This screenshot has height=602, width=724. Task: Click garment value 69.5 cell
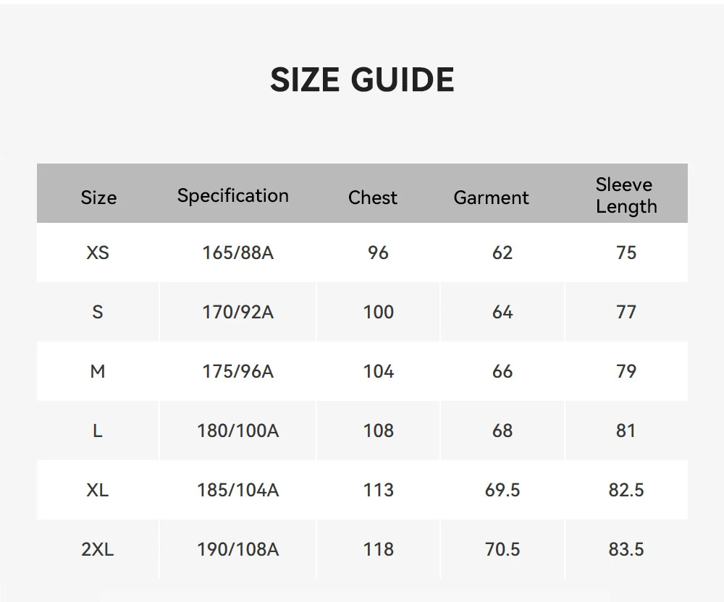tap(502, 490)
